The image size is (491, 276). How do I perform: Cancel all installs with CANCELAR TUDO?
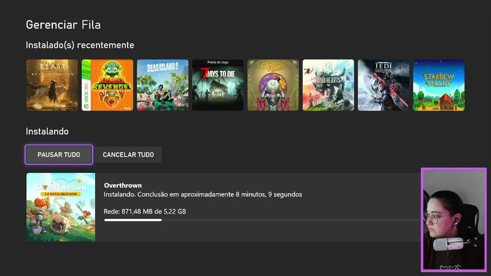click(x=129, y=154)
